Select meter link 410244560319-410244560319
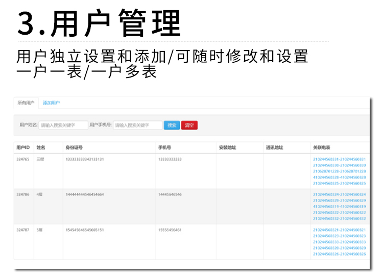This screenshot has width=383, height=279. point(339,207)
